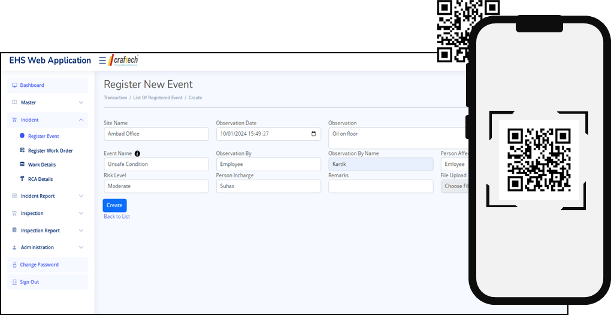The image size is (611, 315).
Task: Click the QR code on the phone
Action: pos(539,160)
